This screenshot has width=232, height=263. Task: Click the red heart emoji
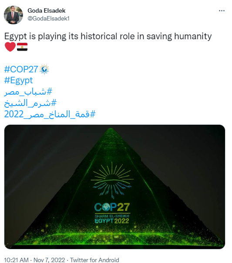click(10, 47)
